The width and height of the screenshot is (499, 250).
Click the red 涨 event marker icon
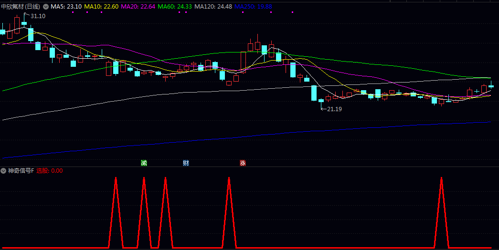coord(243,163)
